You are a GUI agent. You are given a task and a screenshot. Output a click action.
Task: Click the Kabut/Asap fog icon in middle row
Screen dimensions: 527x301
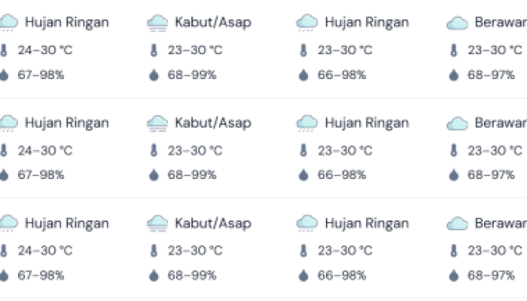(157, 123)
